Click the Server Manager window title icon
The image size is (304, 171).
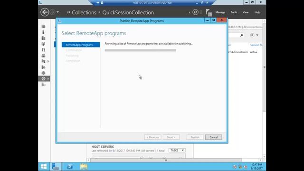[40, 2]
